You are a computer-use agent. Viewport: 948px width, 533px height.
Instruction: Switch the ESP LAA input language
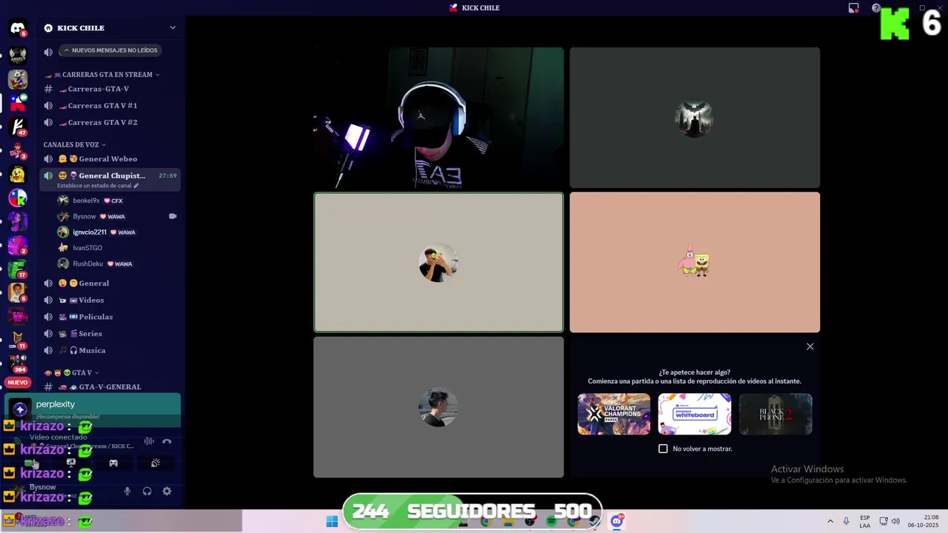point(865,521)
